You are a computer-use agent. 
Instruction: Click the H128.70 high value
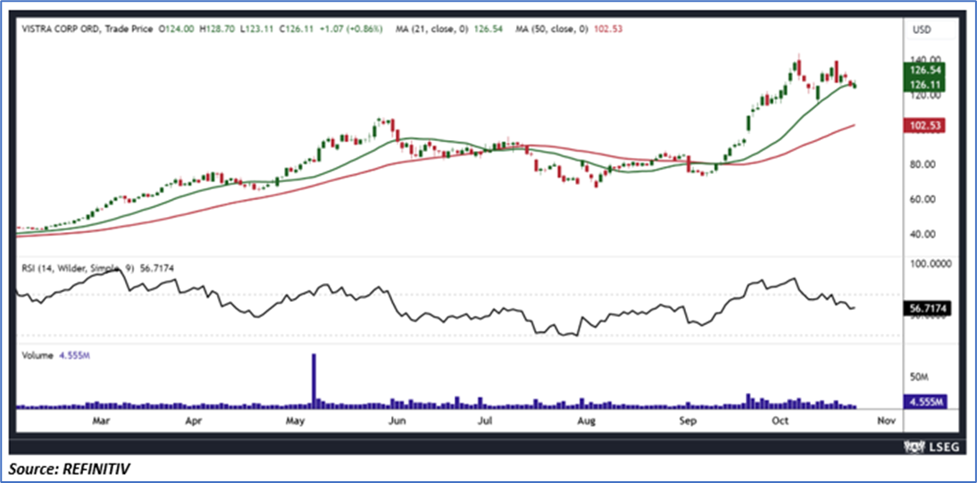[215, 29]
